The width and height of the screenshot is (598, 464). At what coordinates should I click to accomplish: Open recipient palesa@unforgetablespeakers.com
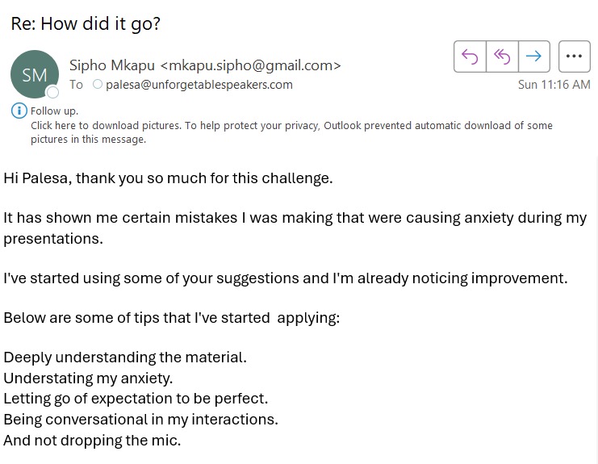click(199, 85)
